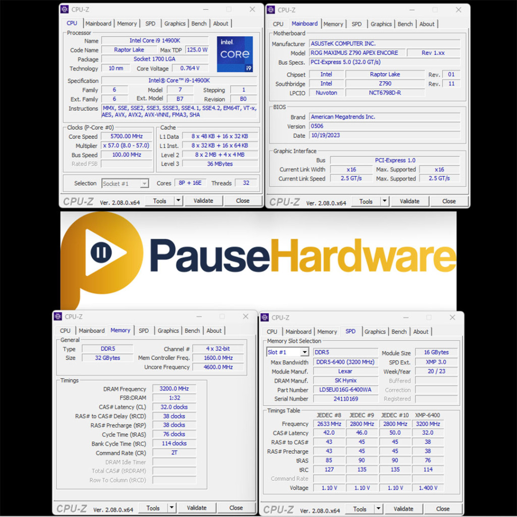This screenshot has width=517, height=517.
Task: Open About tab in CPU window
Action: pos(221,23)
